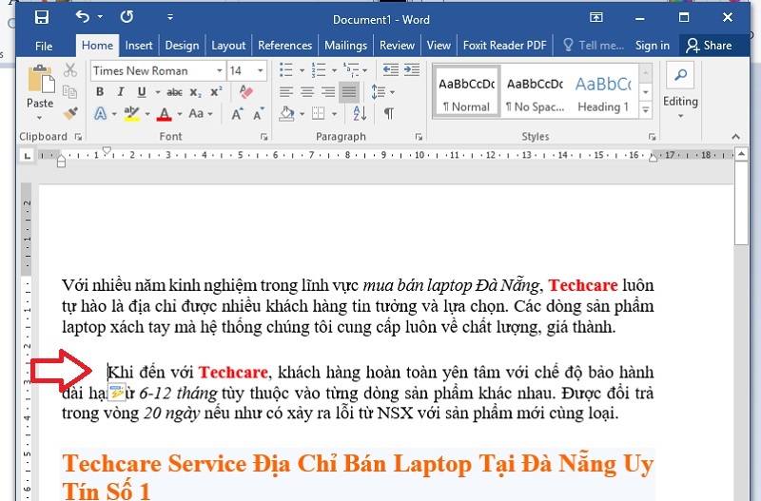
Task: Switch to the Review tab
Action: point(397,46)
